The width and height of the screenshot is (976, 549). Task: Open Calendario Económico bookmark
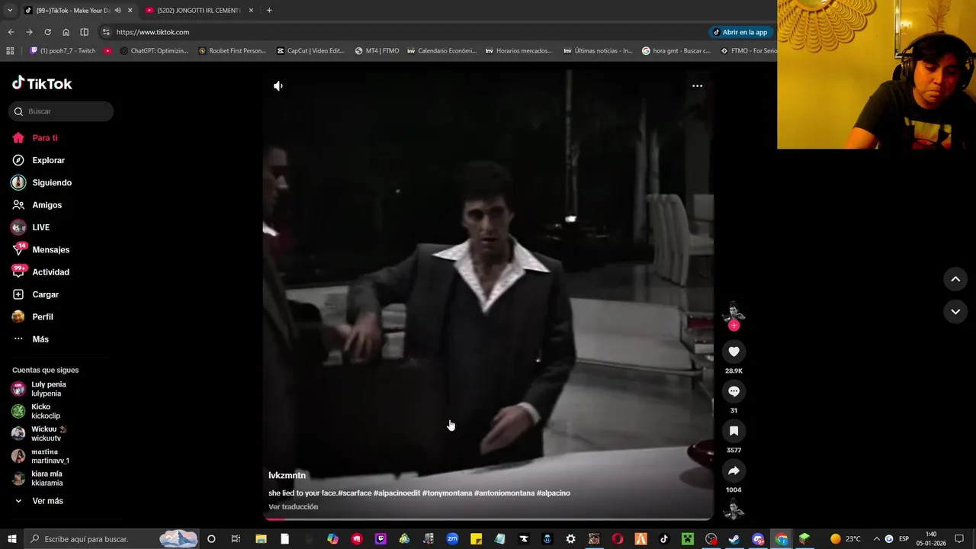441,51
